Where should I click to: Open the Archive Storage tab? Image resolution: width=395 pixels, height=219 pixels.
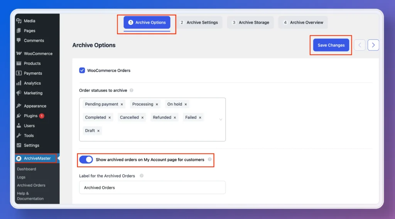[250, 22]
